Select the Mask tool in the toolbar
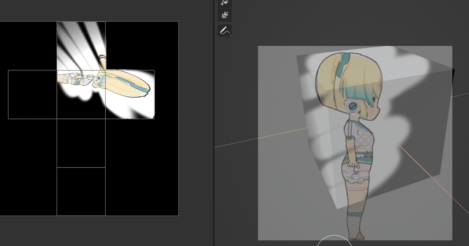Image resolution: width=469 pixels, height=246 pixels. point(224,15)
